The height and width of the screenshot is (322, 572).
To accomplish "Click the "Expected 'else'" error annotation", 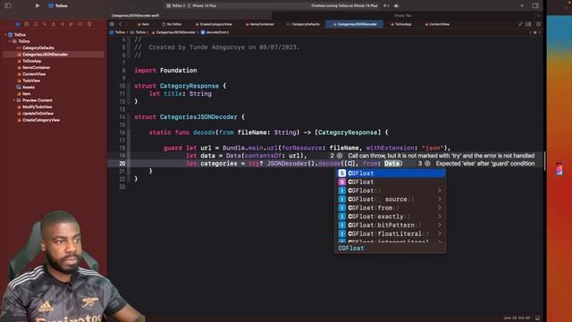I will tap(485, 164).
